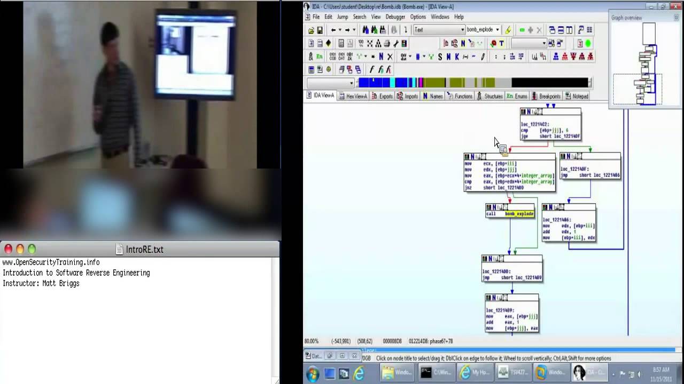
Task: Click inside the Graph overview thumbnail
Action: (645, 64)
